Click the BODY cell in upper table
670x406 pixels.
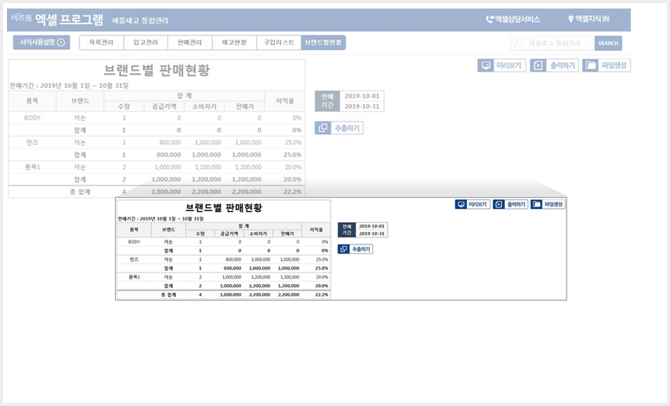32,118
